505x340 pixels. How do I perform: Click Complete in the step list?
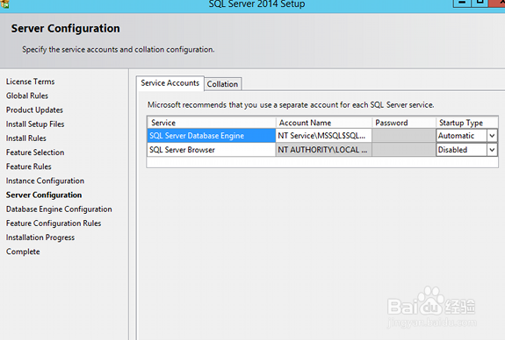pos(23,251)
